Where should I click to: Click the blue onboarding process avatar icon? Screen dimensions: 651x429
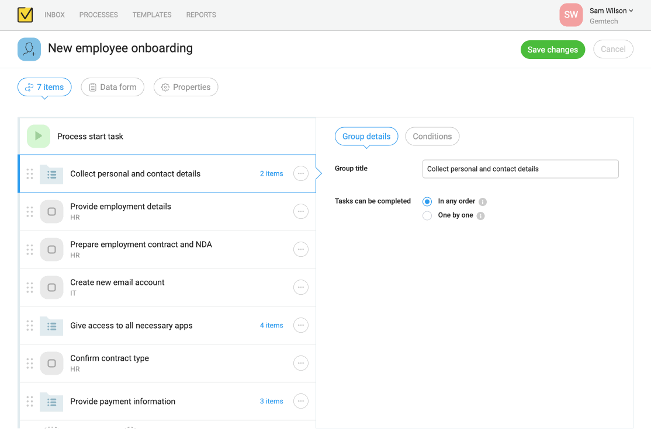coord(29,50)
